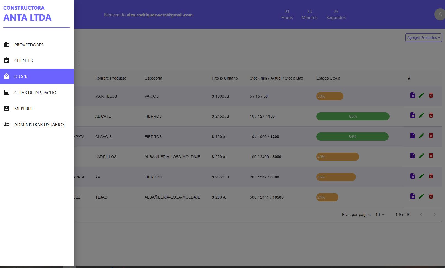This screenshot has width=445, height=268.
Task: Go to next page arrow
Action: tap(434, 215)
